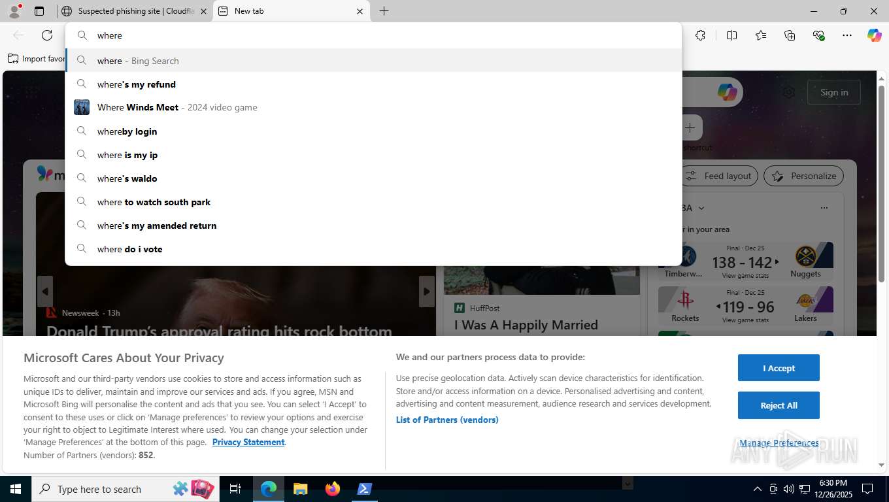
Task: Click the Personalize button
Action: tap(804, 176)
